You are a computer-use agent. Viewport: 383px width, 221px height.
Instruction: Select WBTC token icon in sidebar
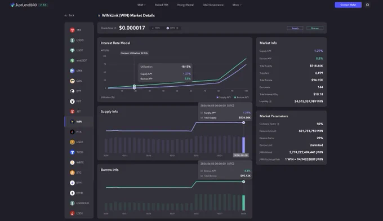72,162
